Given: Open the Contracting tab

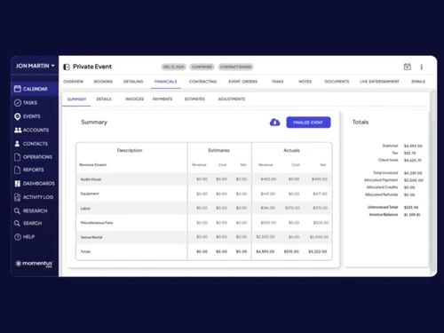Looking at the screenshot, I should 202,82.
